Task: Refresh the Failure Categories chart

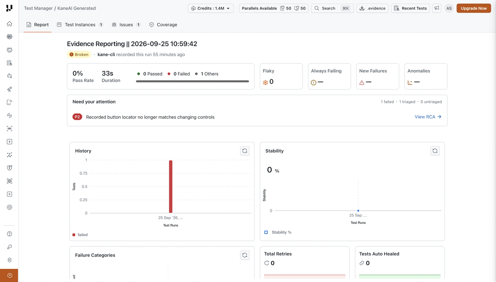Action: (x=245, y=255)
